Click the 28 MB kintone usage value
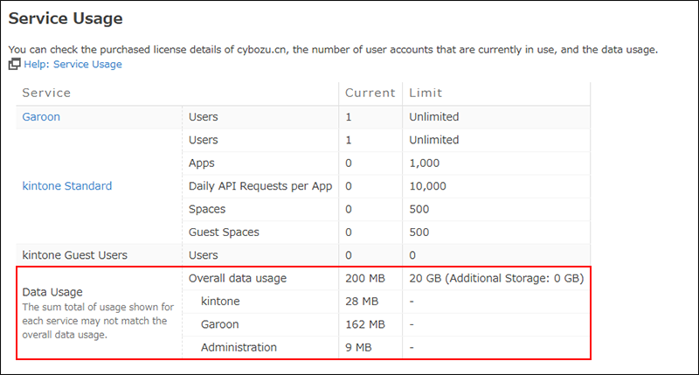The image size is (699, 375). (x=362, y=302)
